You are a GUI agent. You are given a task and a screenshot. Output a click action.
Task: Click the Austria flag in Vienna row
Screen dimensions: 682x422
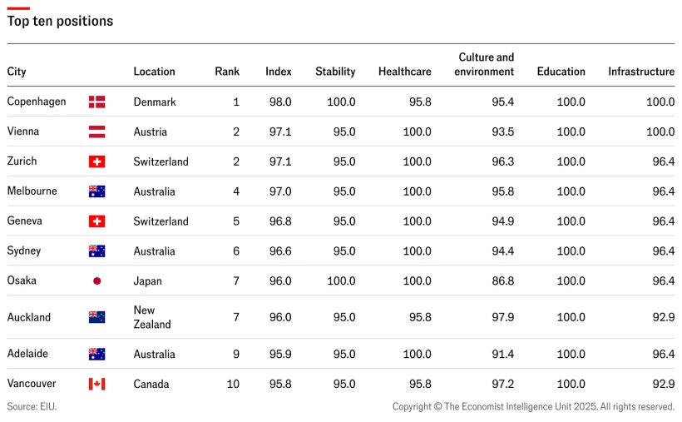[x=96, y=132]
